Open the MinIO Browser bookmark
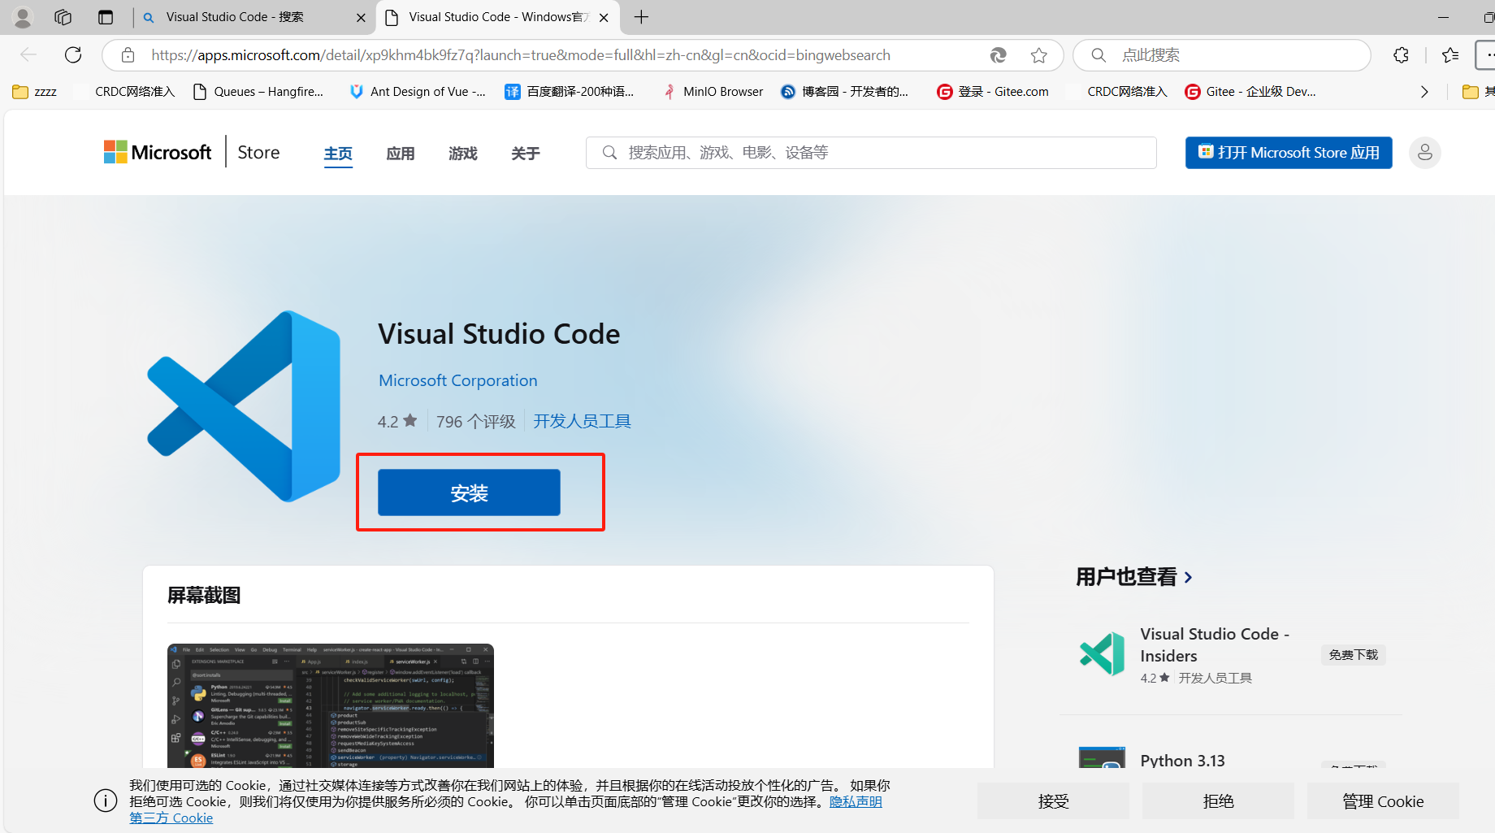Screen dimensions: 1495x833 click(x=713, y=92)
